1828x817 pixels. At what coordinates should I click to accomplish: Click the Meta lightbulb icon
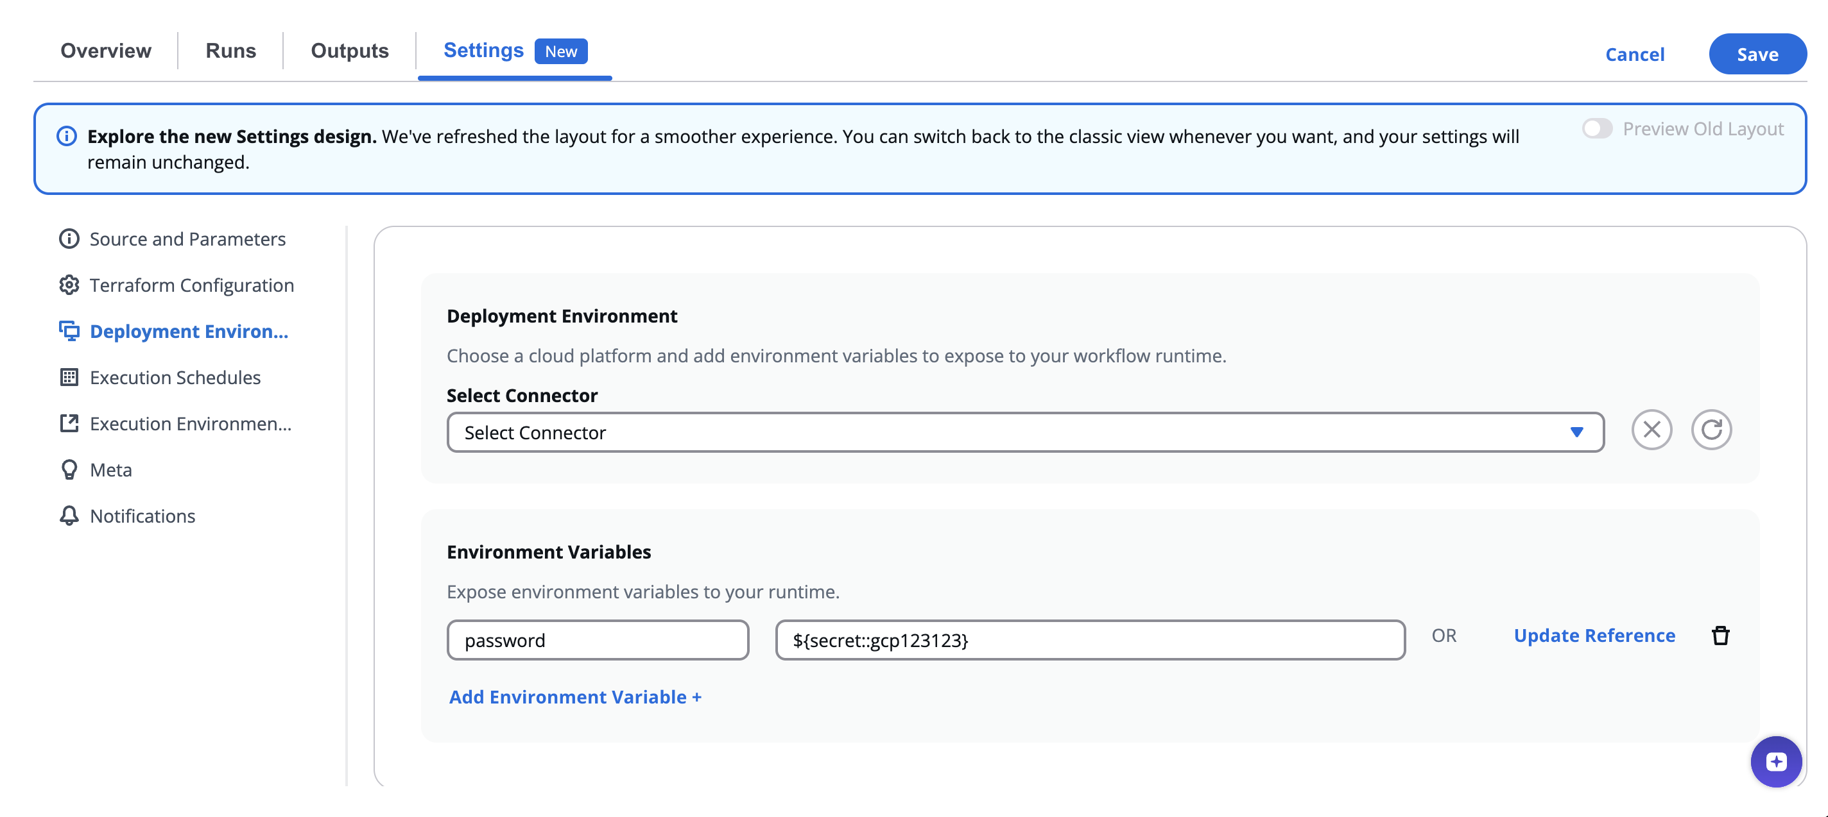click(69, 469)
